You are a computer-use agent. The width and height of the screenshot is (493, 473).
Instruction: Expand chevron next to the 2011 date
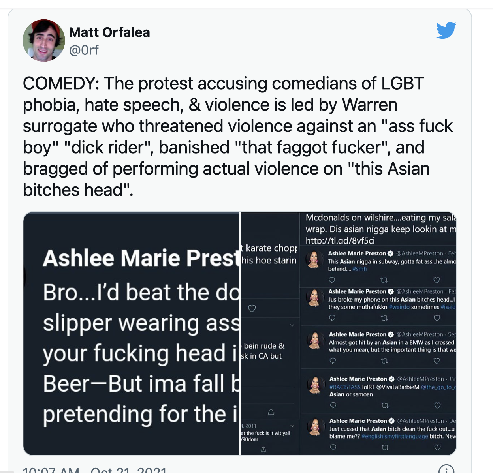pos(292,426)
